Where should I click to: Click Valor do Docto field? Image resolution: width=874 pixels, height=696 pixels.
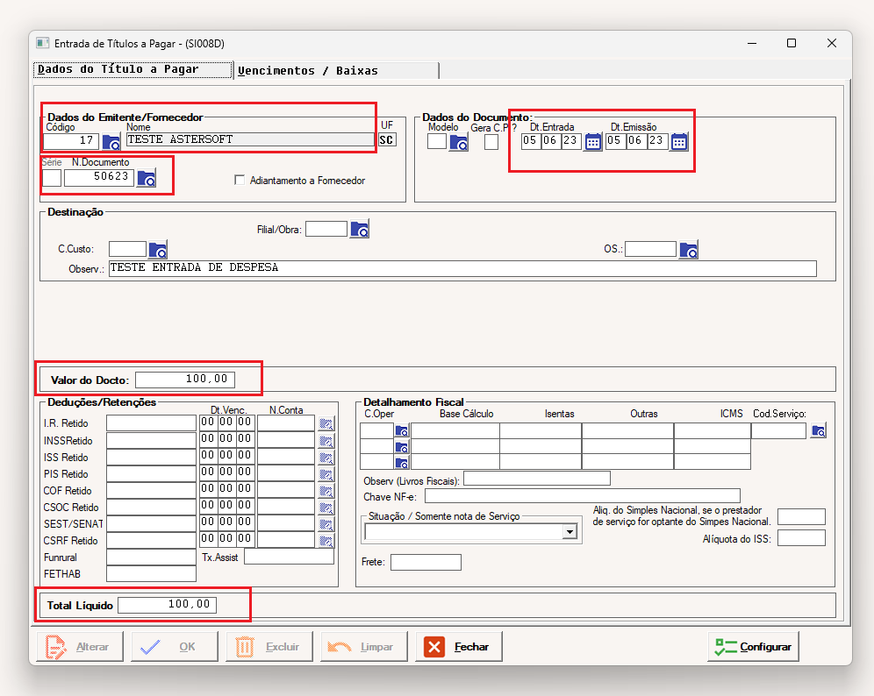(185, 380)
